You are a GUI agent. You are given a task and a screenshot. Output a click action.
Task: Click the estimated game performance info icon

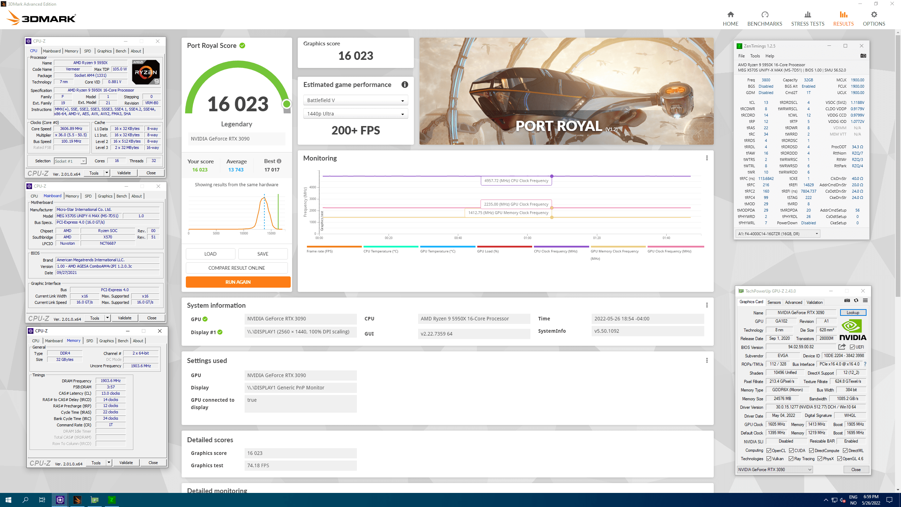[405, 84]
